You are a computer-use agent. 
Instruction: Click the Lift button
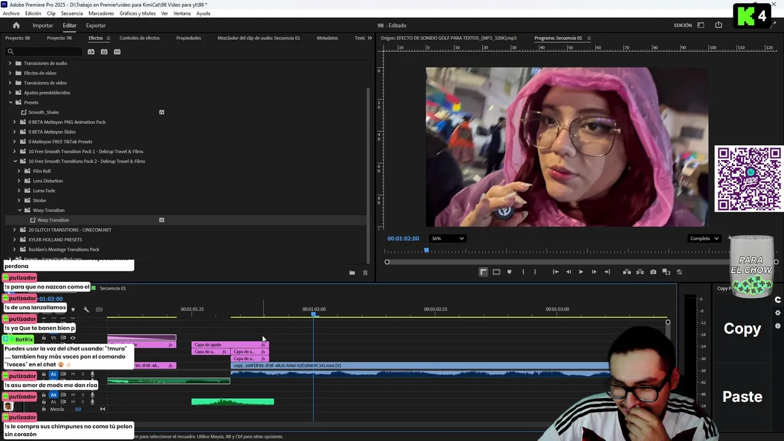[x=627, y=272]
